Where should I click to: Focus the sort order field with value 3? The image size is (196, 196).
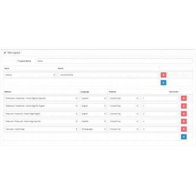coord(160,129)
